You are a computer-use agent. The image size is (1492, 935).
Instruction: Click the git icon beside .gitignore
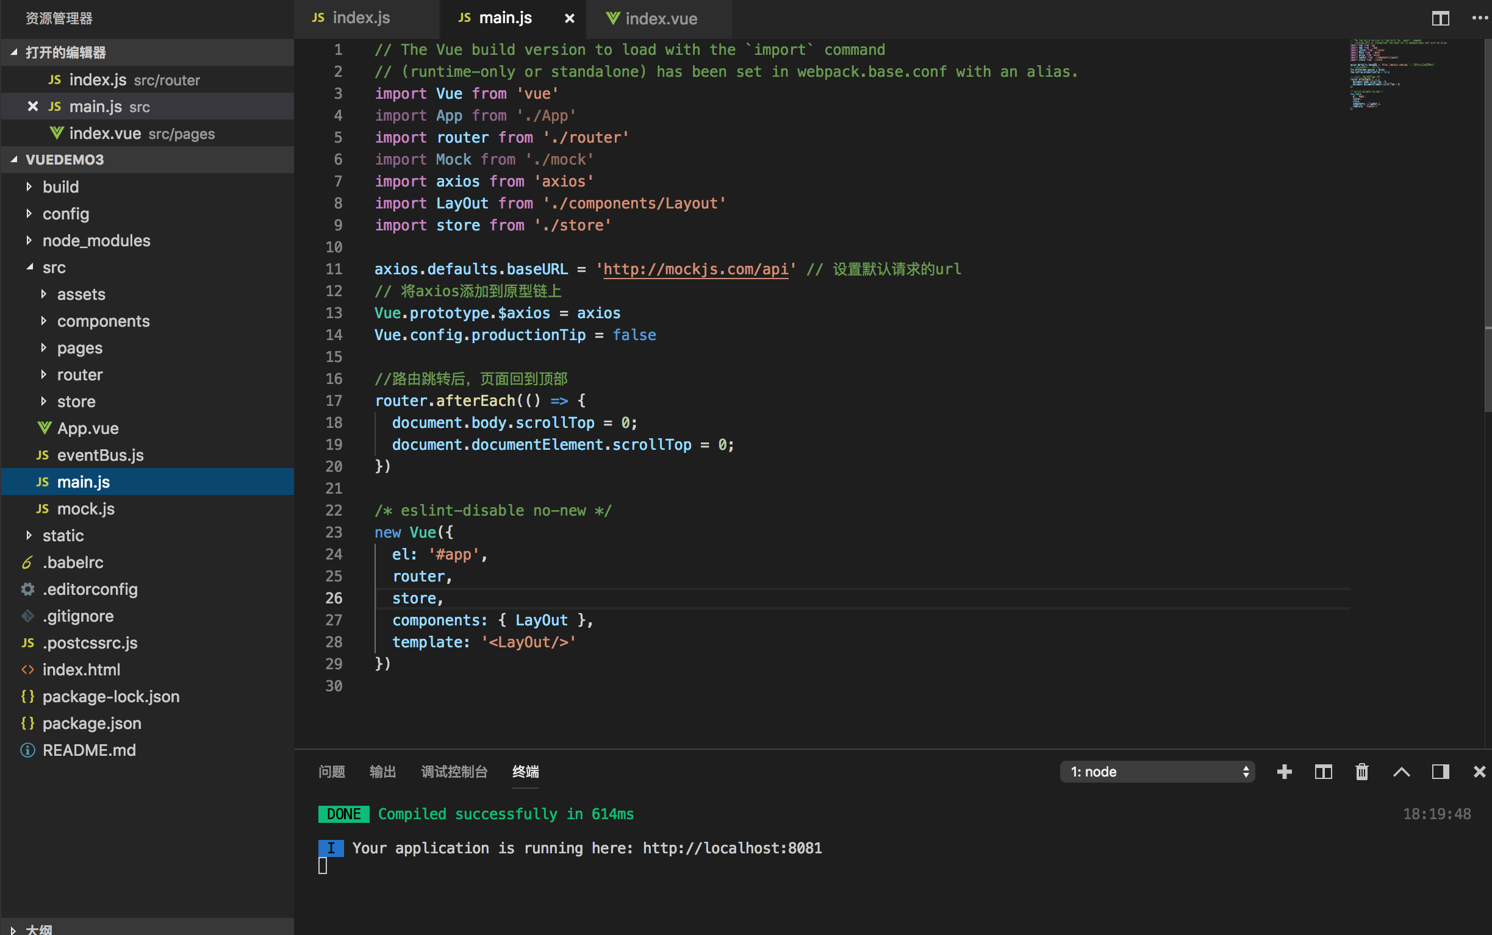27,616
